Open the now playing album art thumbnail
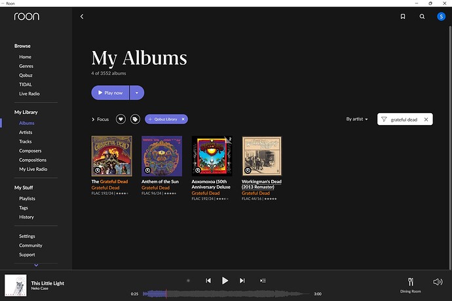 16,285
